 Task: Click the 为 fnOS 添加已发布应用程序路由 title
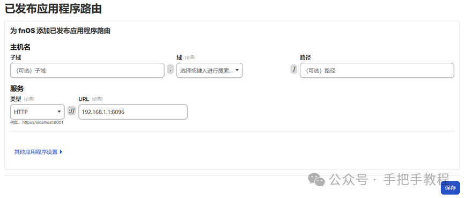pos(61,31)
